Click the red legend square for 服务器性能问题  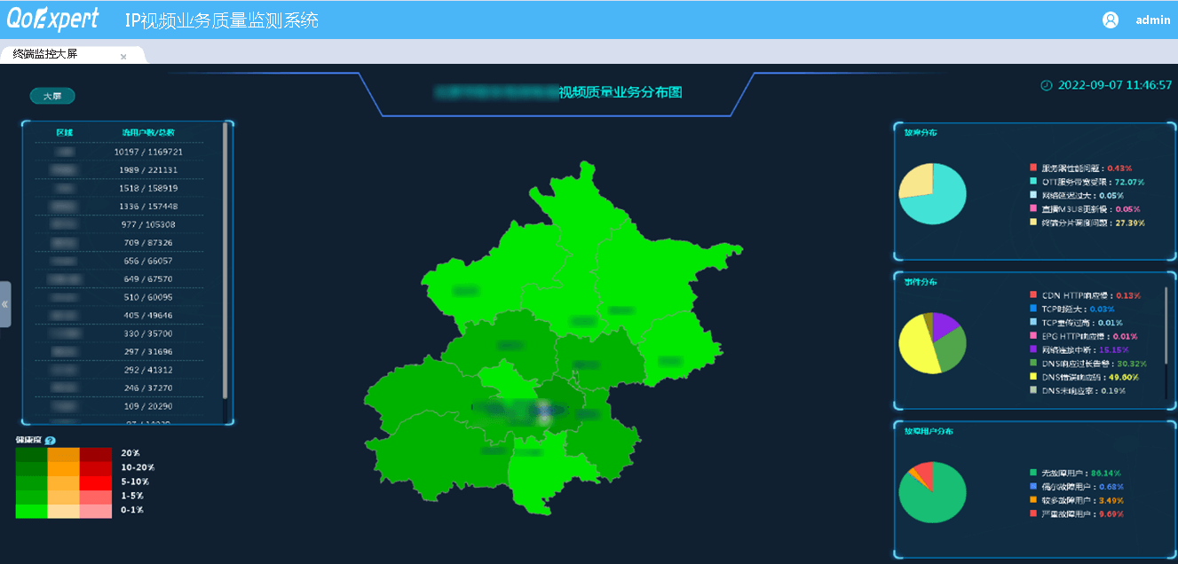point(1032,168)
